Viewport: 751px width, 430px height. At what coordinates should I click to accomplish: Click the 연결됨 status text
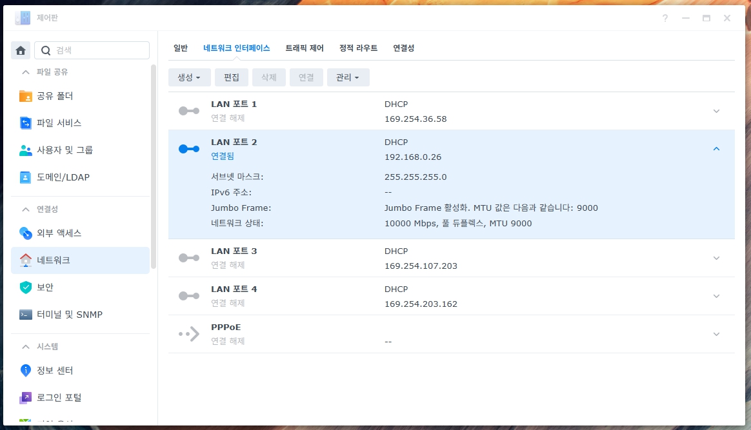pyautogui.click(x=222, y=157)
